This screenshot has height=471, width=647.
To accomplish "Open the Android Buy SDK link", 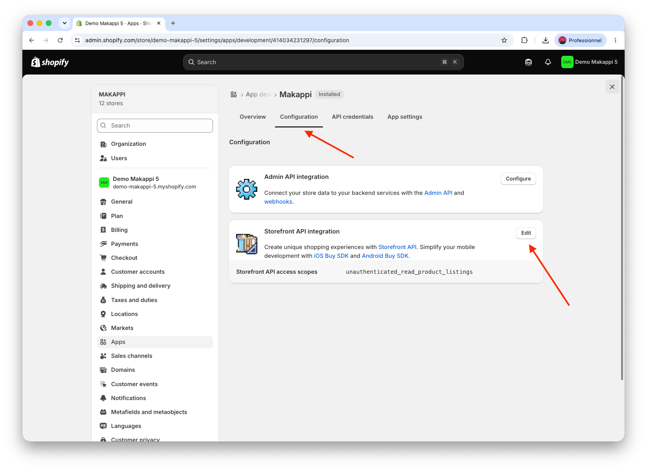I will (x=385, y=256).
